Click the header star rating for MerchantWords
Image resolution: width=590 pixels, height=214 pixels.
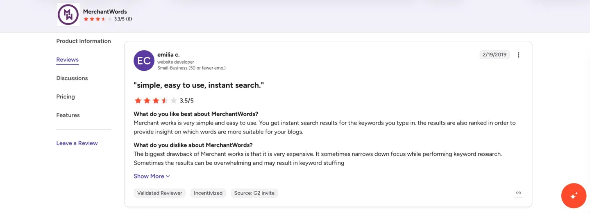[98, 19]
